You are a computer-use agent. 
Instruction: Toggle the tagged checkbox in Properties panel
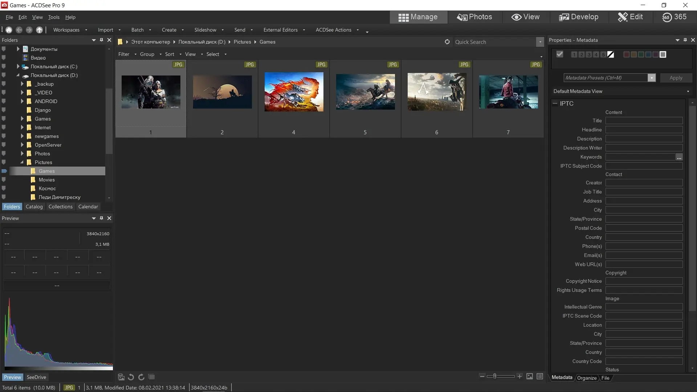[560, 54]
